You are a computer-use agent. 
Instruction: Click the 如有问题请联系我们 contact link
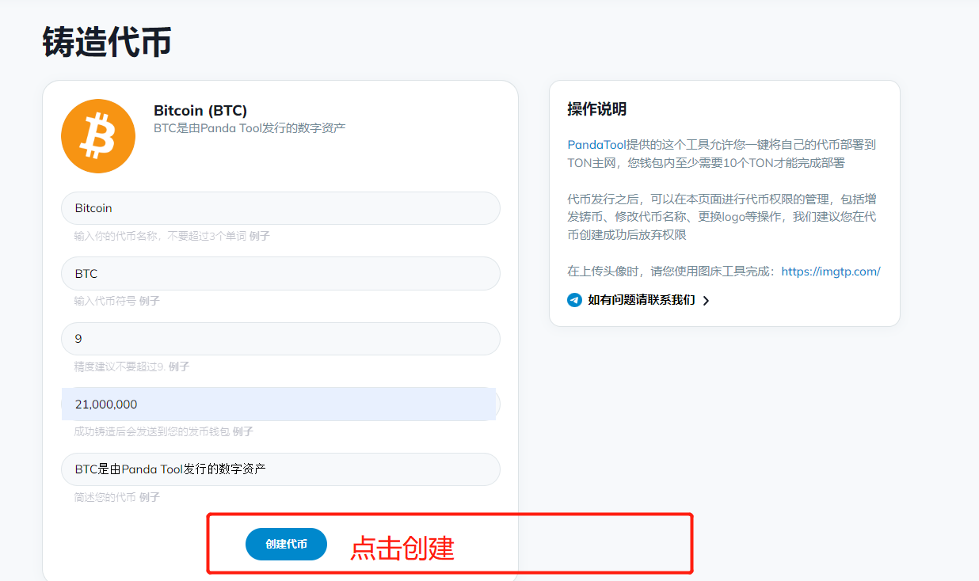point(641,300)
